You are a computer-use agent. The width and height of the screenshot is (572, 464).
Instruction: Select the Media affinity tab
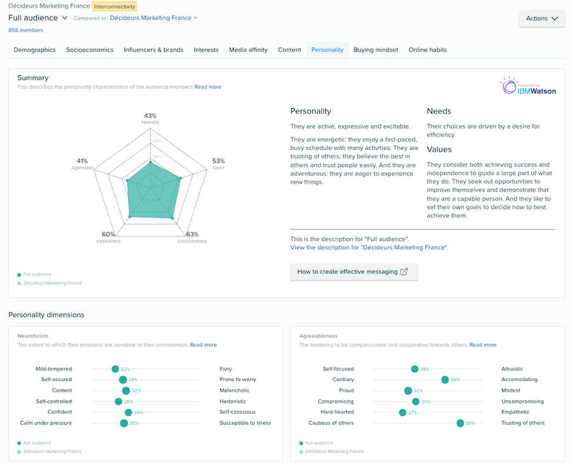(x=248, y=50)
